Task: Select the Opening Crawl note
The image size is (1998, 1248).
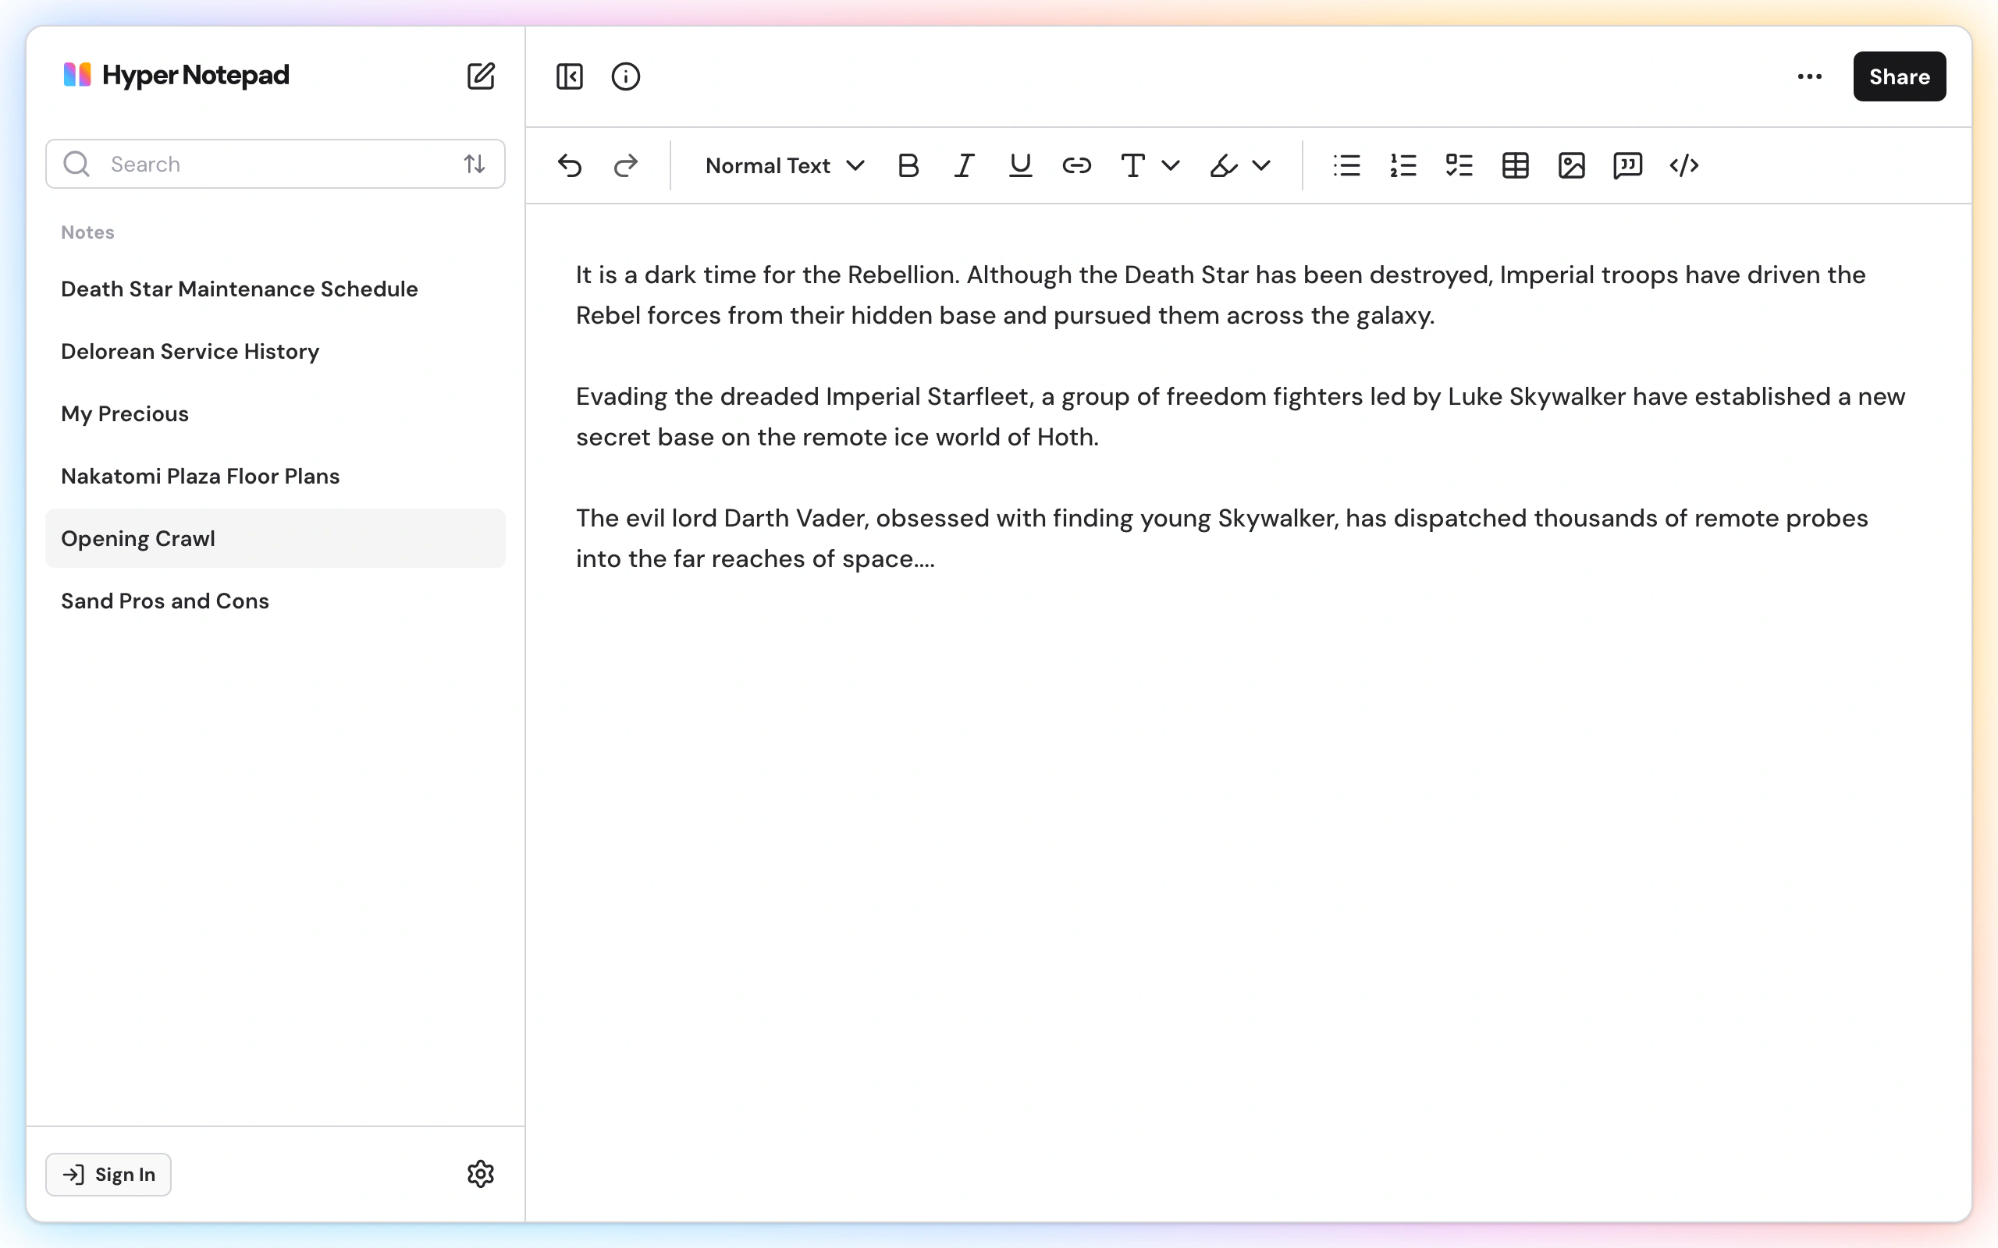Action: (275, 538)
